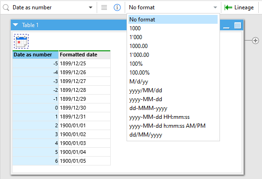Collapse Table 1 using the title triangle

[15, 25]
